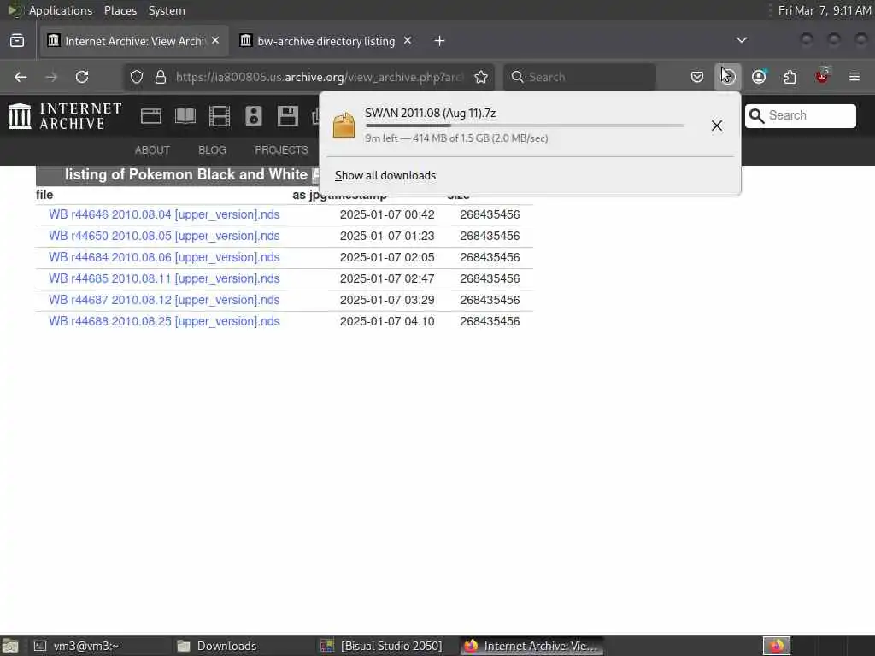The image size is (875, 656).
Task: Download WB r44646 2010.08.04 nds file
Action: 164,214
